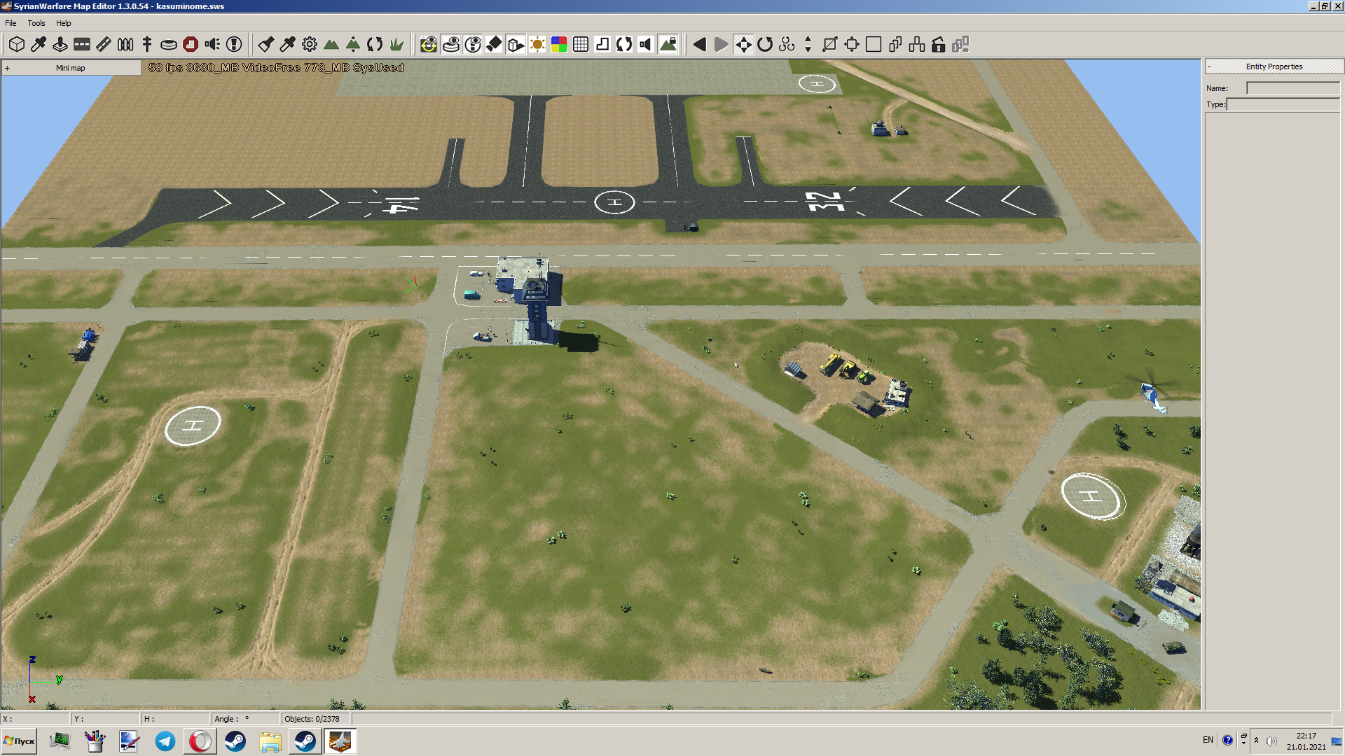Expand the Mini map panel
This screenshot has height=756, width=1345.
(8, 68)
